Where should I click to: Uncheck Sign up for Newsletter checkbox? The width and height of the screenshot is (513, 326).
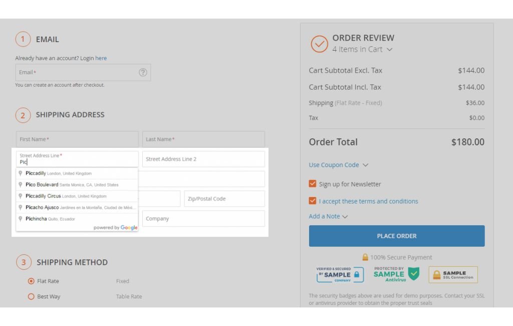313,184
